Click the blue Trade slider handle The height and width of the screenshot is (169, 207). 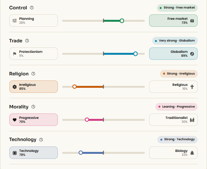click(x=136, y=54)
